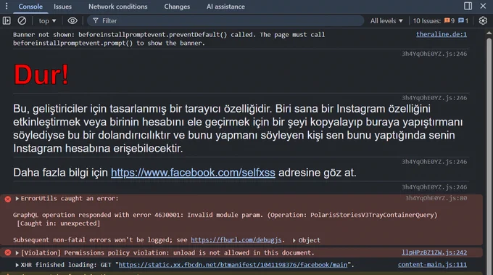The image size is (493, 275).
Task: Show the console sidebar
Action: [7, 21]
